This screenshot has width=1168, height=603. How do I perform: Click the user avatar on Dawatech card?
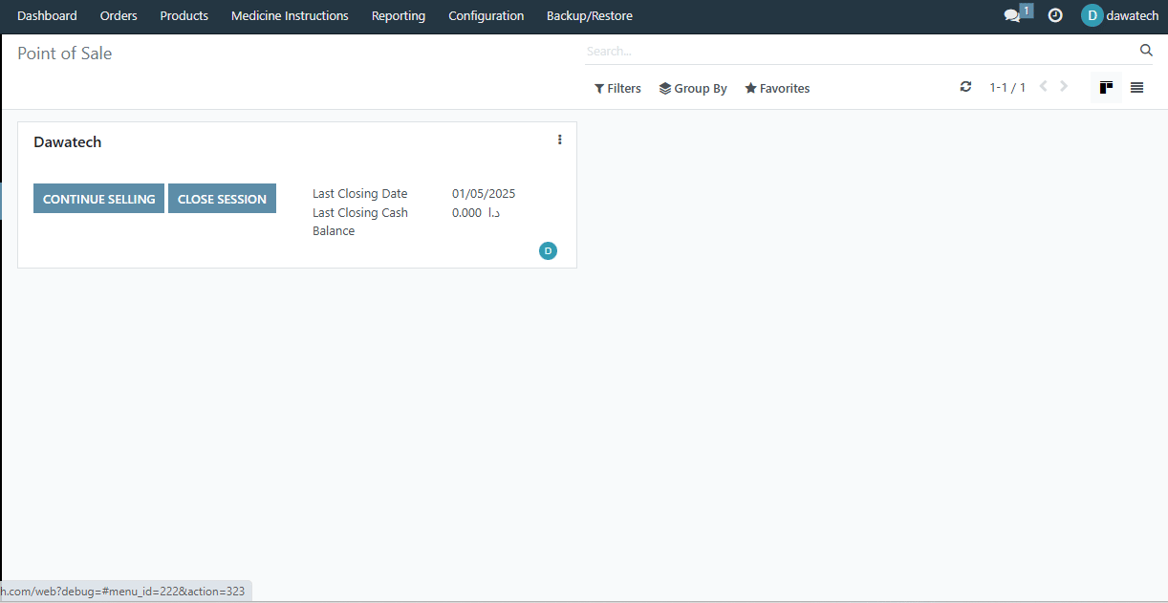point(548,250)
